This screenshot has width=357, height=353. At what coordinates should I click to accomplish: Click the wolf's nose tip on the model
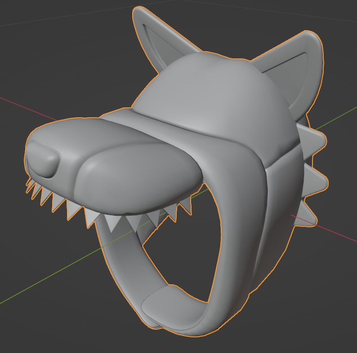(43, 159)
